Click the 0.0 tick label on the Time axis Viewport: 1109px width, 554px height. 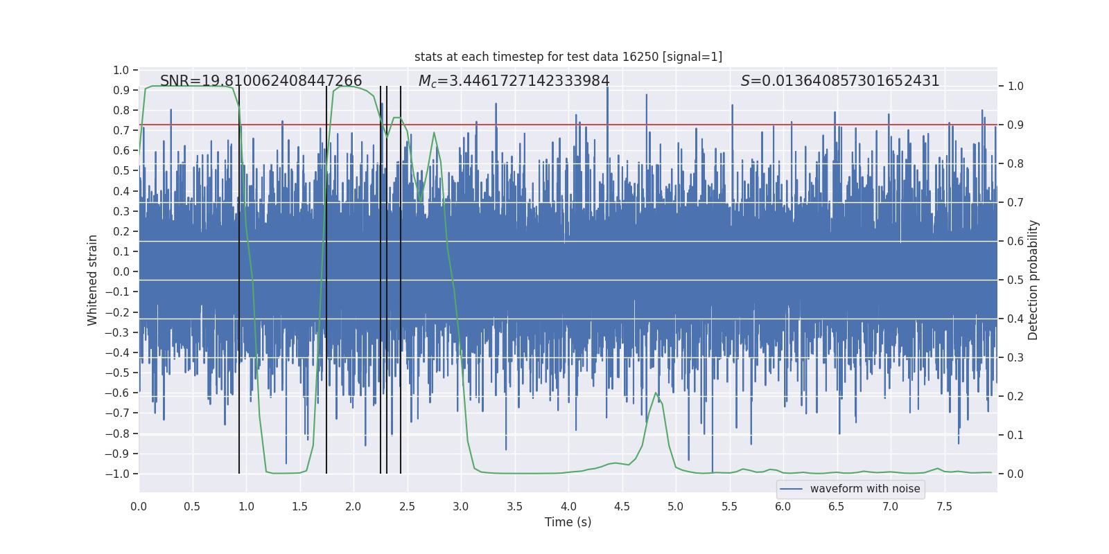[139, 506]
